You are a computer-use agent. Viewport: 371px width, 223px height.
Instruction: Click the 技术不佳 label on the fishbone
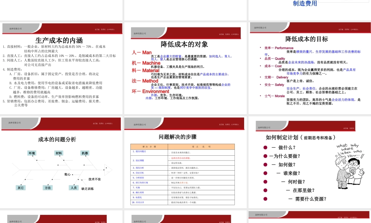pyautogui.click(x=95, y=180)
